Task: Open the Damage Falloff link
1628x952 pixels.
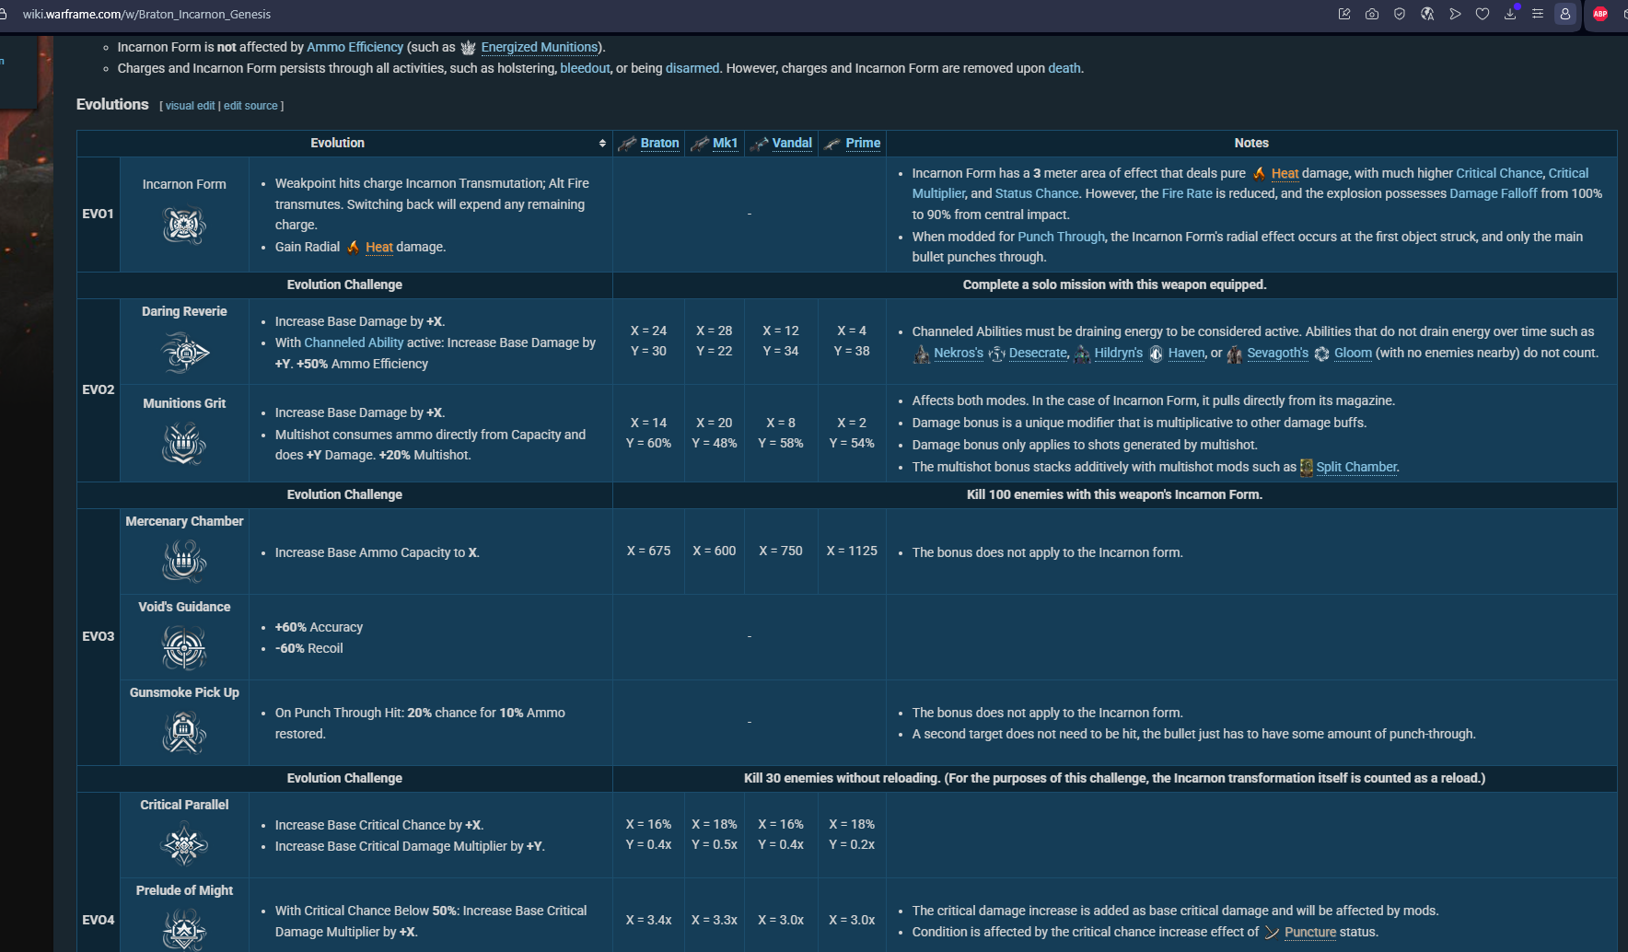Action: pos(1494,193)
